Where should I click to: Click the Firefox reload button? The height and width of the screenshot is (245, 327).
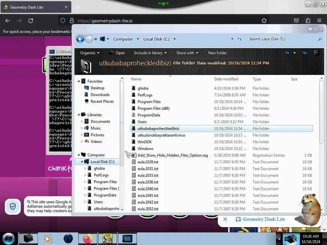pos(31,21)
